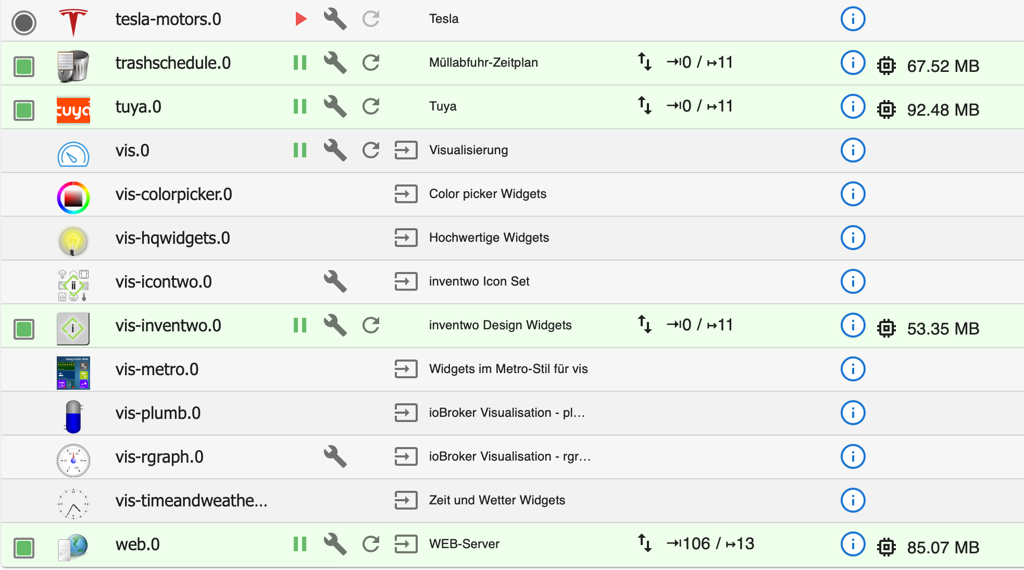Click the Tesla logo thumbnail
Screen dimensions: 1024x570
(x=73, y=22)
